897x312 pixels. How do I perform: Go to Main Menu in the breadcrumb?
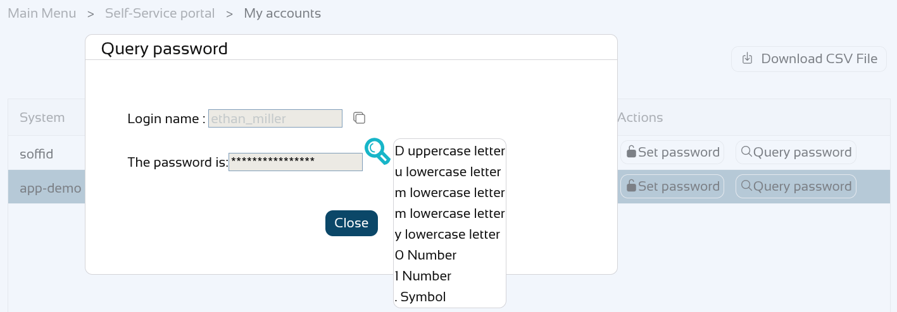(x=42, y=13)
